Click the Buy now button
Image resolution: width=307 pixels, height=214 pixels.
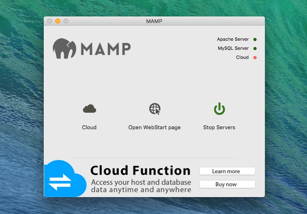[x=227, y=184]
